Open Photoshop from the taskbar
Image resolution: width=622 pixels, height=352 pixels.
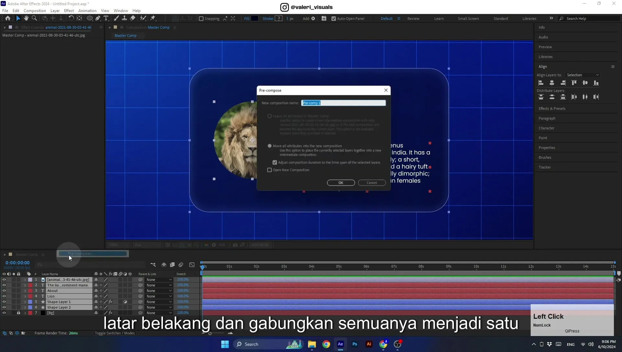coord(355,344)
